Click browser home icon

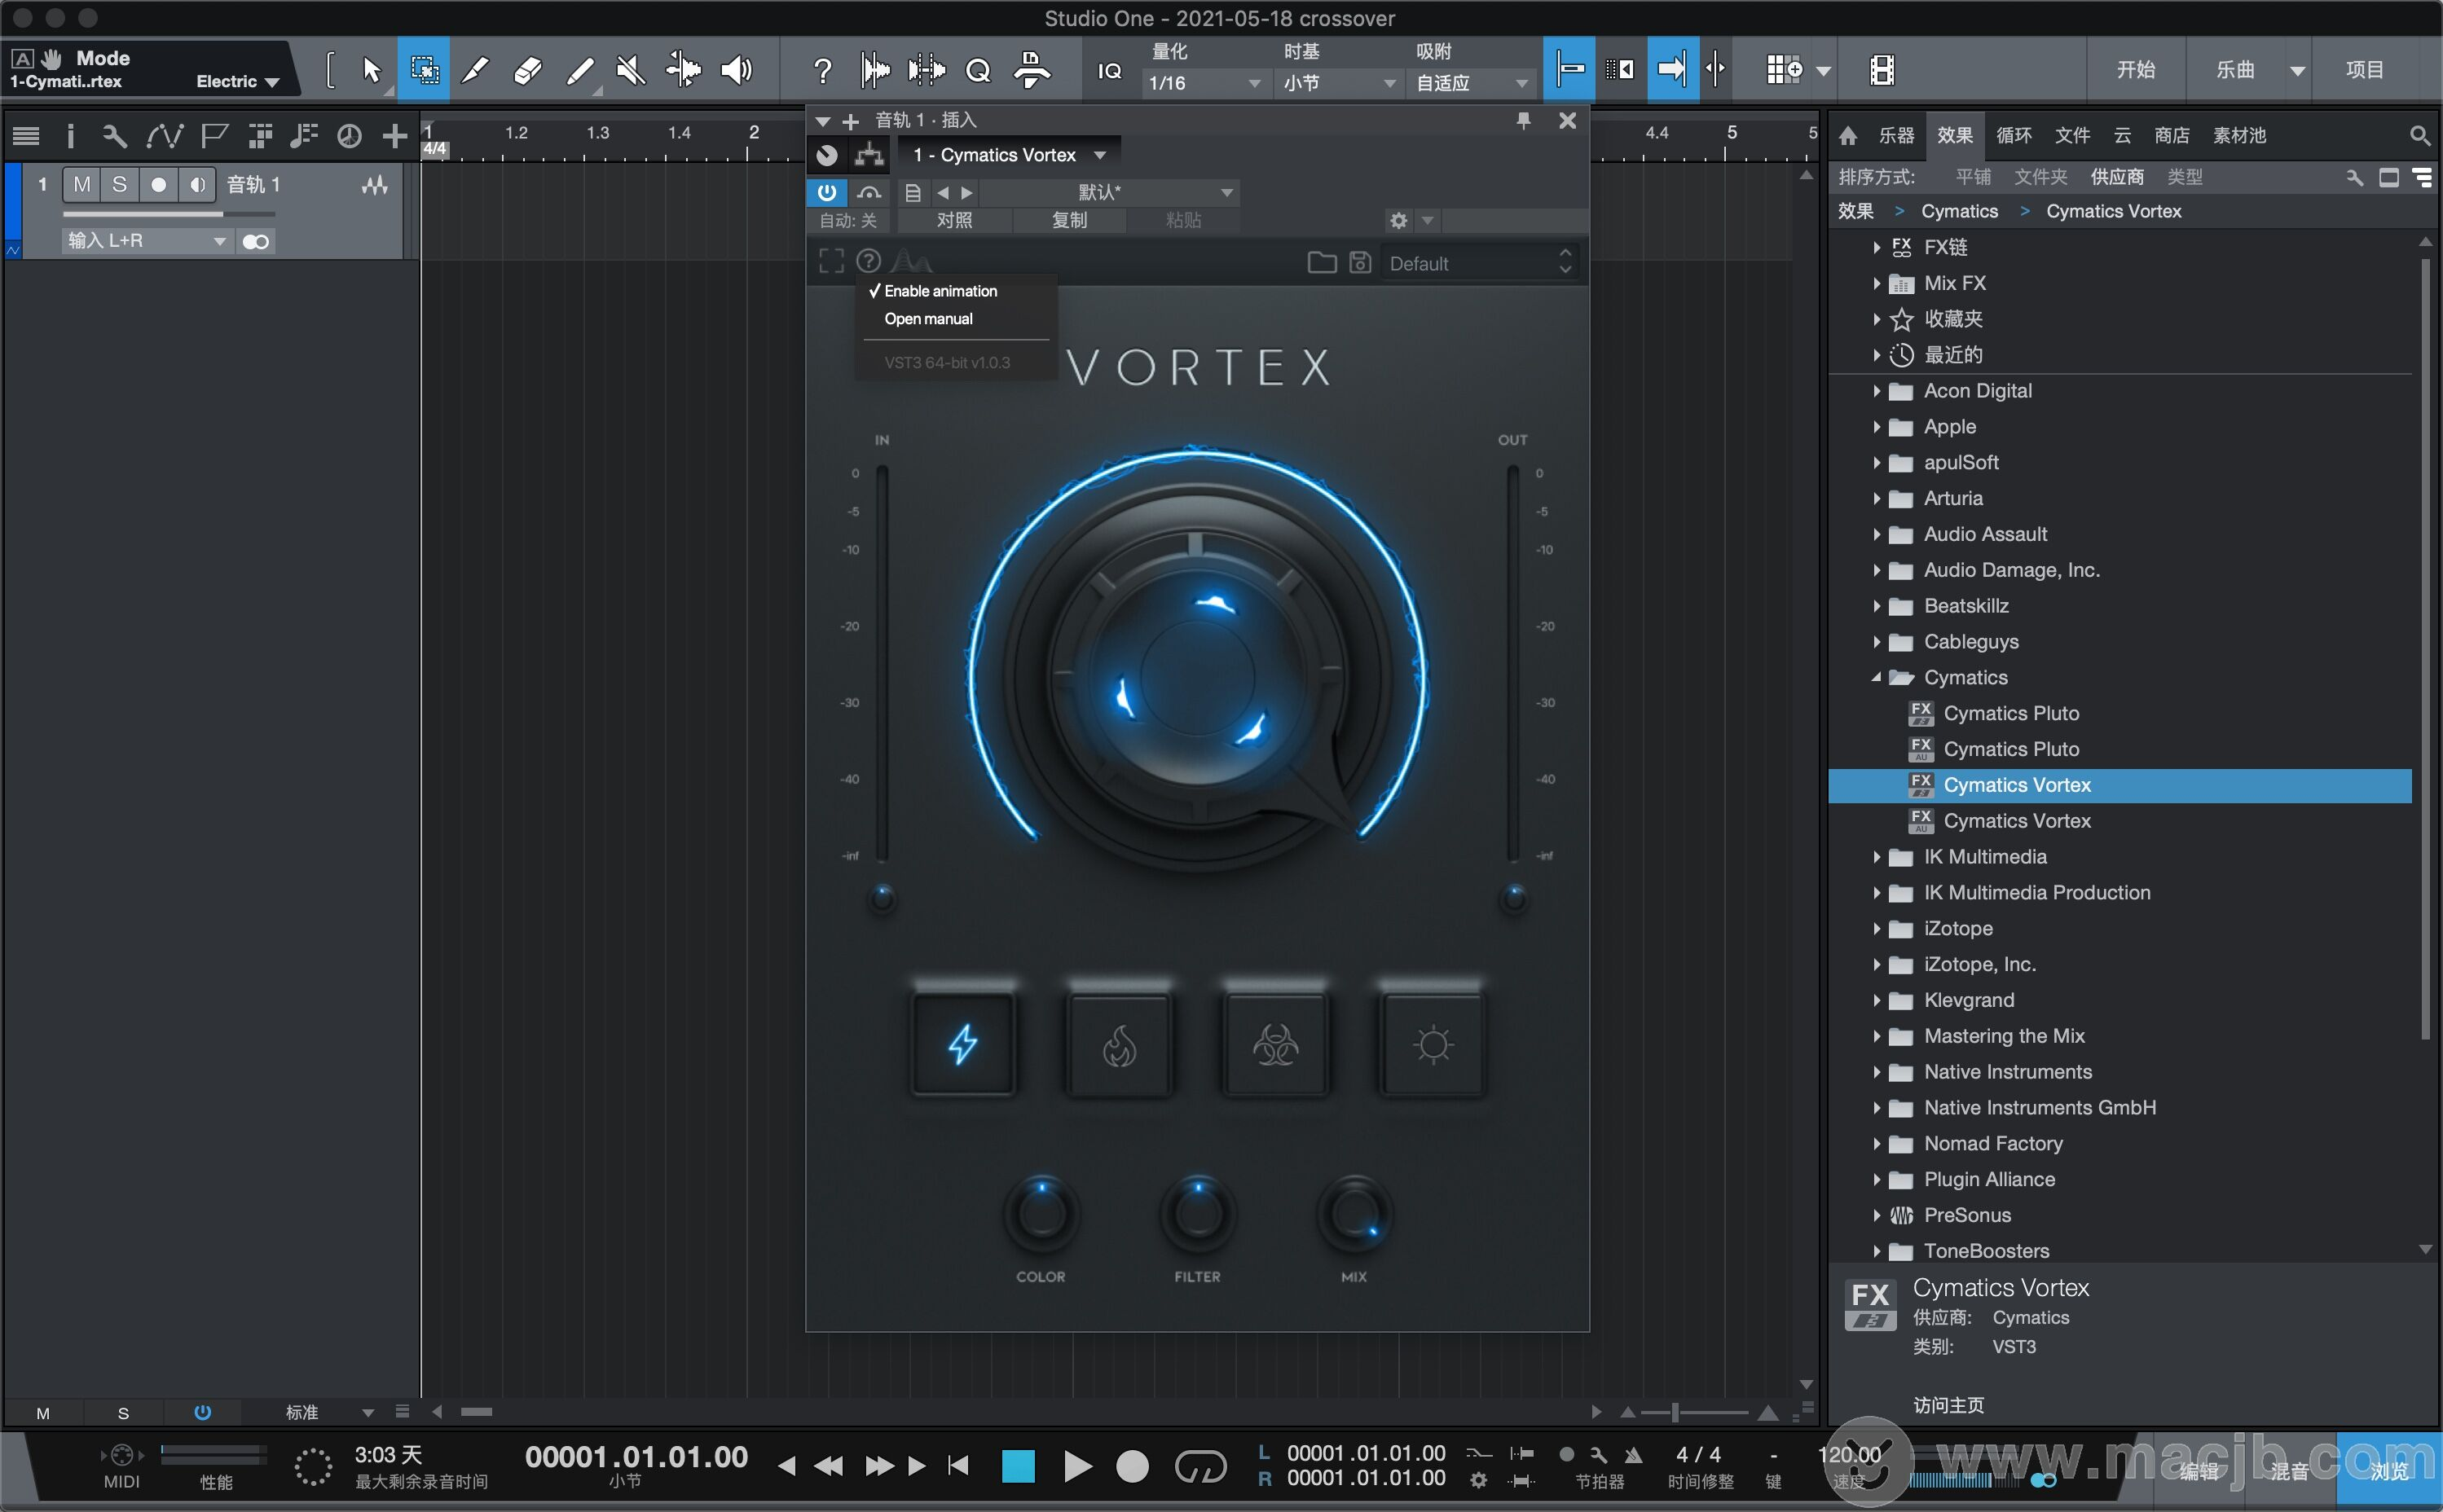pos(1847,135)
